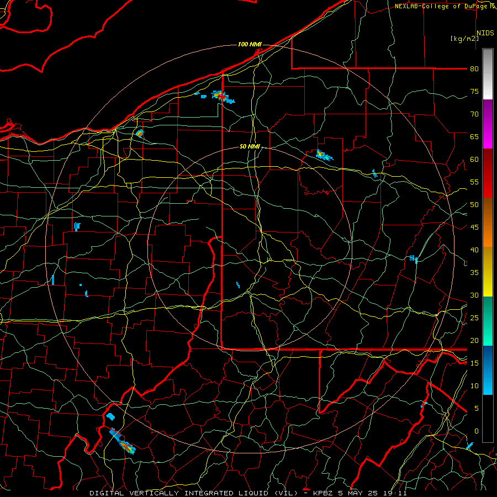This screenshot has height=497, width=497.
Task: Click the 35 value on the scale
Action: click(x=474, y=273)
